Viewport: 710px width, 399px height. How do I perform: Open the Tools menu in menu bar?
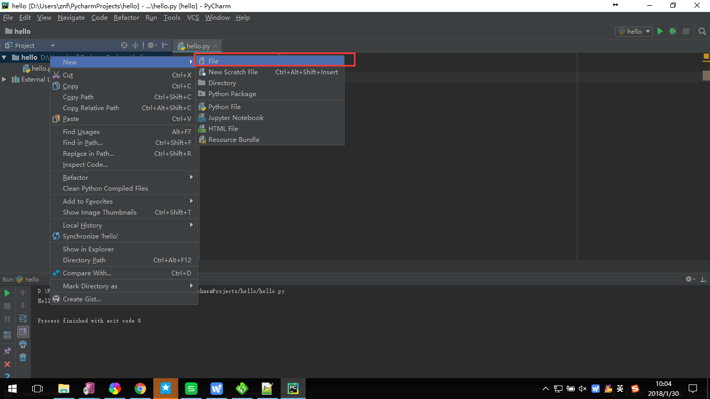(172, 18)
